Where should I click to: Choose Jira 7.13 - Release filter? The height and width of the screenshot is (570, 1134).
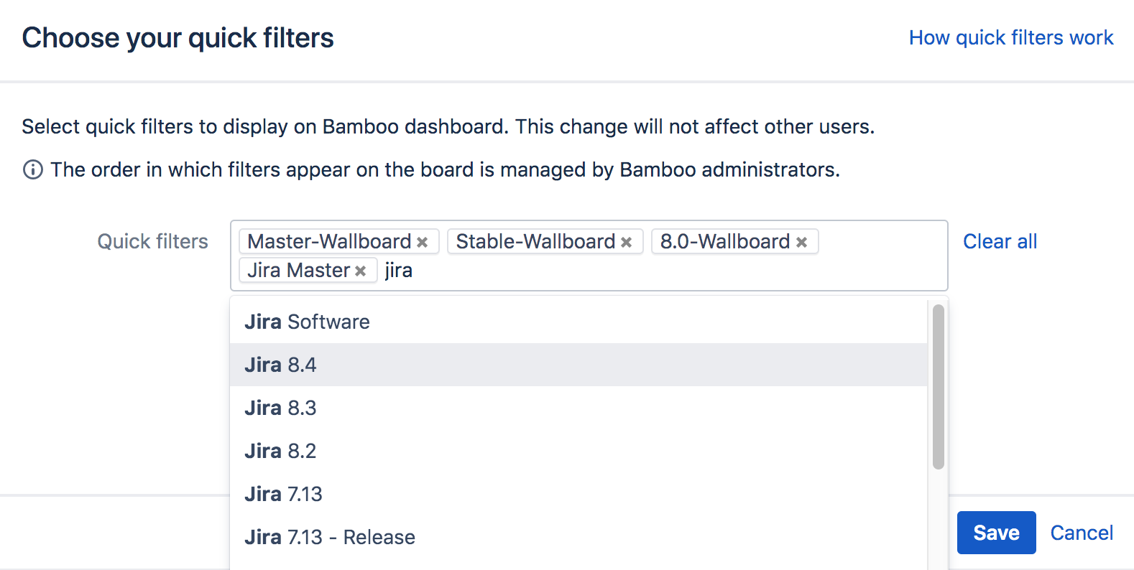329,537
